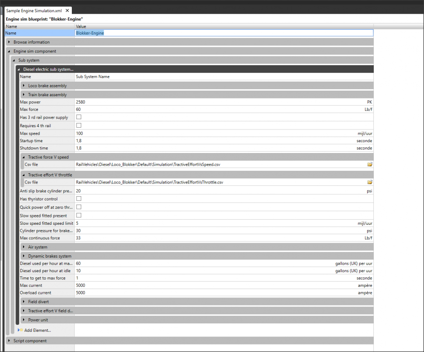This screenshot has height=352, width=424.
Task: Tick the Requires 4th rail checkbox
Action: tap(79, 125)
